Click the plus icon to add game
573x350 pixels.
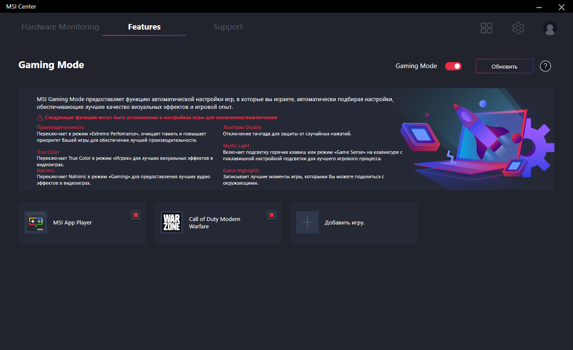pos(307,222)
